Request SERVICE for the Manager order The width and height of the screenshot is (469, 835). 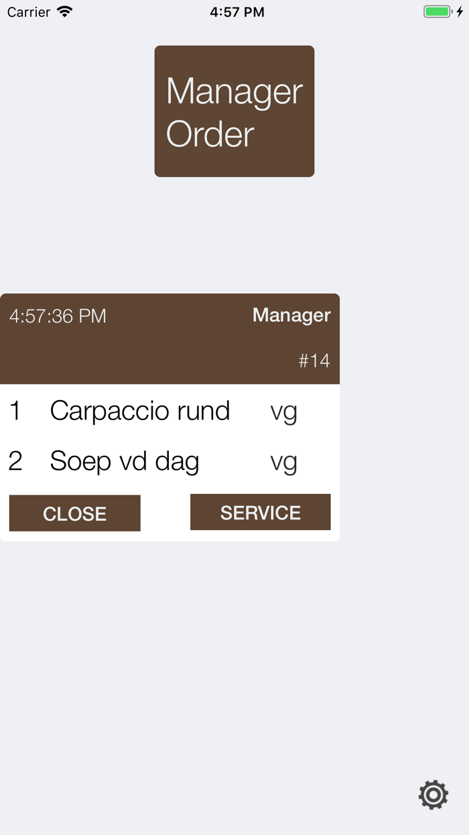click(x=260, y=511)
